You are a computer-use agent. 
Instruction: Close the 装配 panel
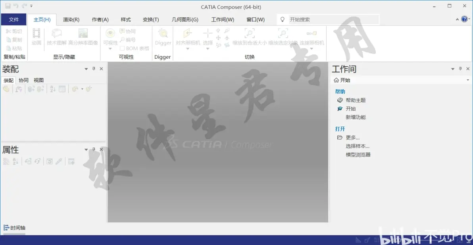(101, 69)
